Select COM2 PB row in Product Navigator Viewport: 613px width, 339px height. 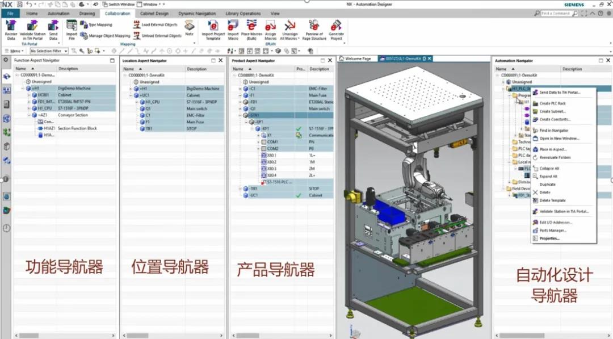click(x=283, y=149)
